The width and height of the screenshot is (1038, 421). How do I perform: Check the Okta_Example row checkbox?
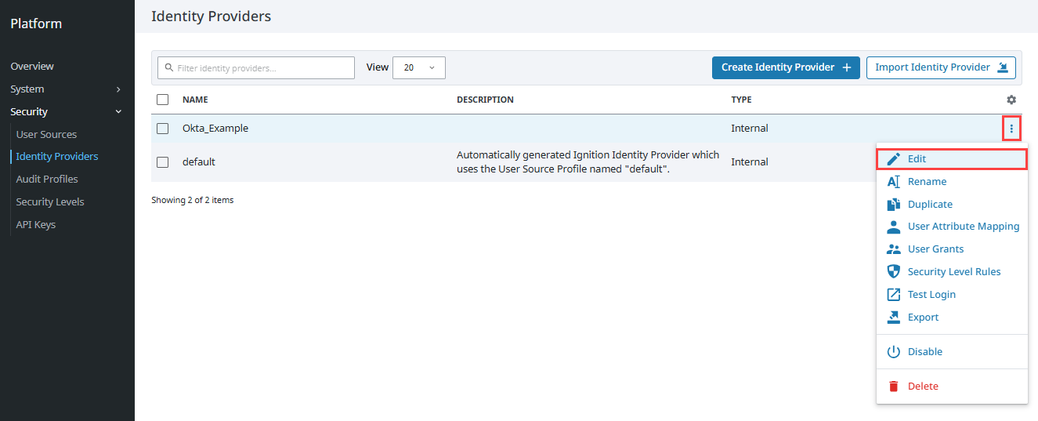tap(163, 129)
